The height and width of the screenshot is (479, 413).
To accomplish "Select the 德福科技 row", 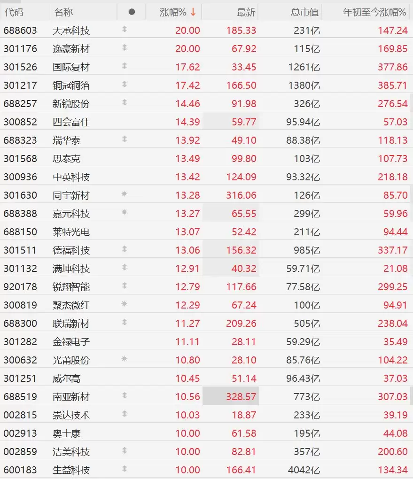I will pyautogui.click(x=206, y=250).
